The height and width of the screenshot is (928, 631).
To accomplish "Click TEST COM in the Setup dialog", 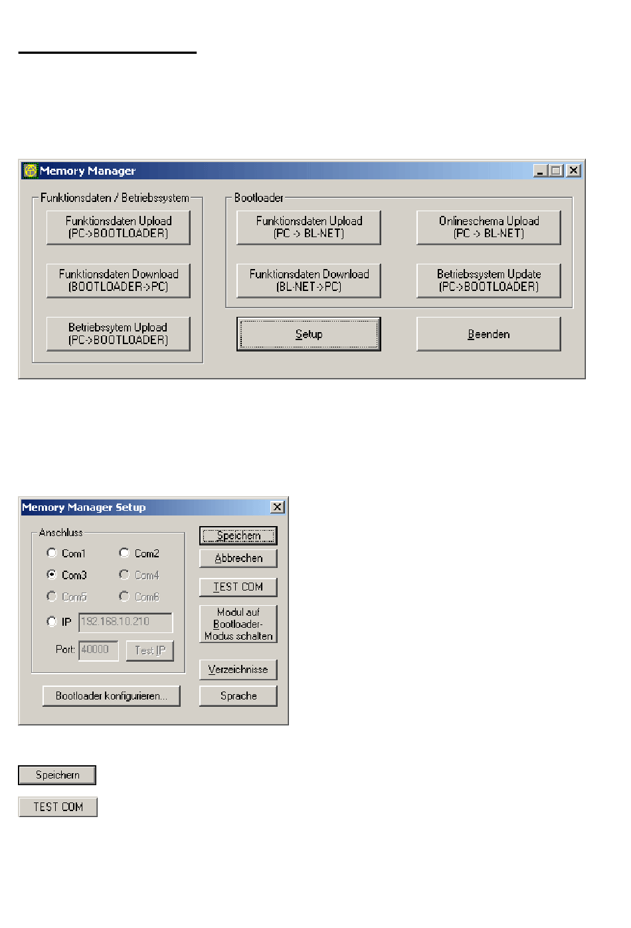I will pos(238,587).
